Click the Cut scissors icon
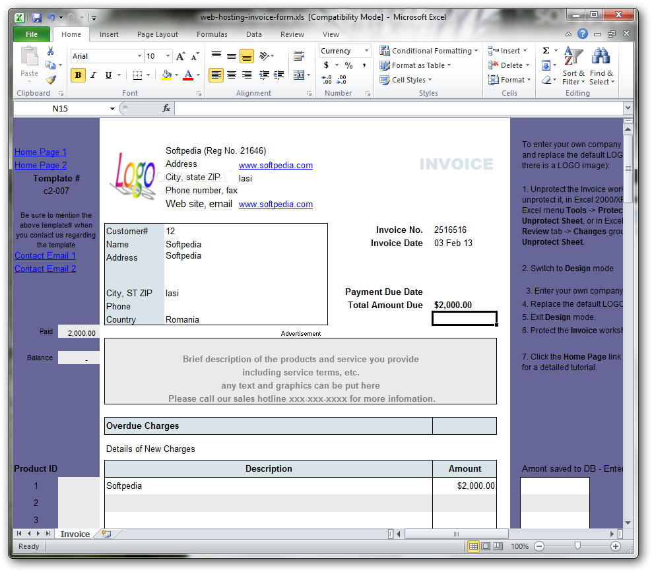 50,51
